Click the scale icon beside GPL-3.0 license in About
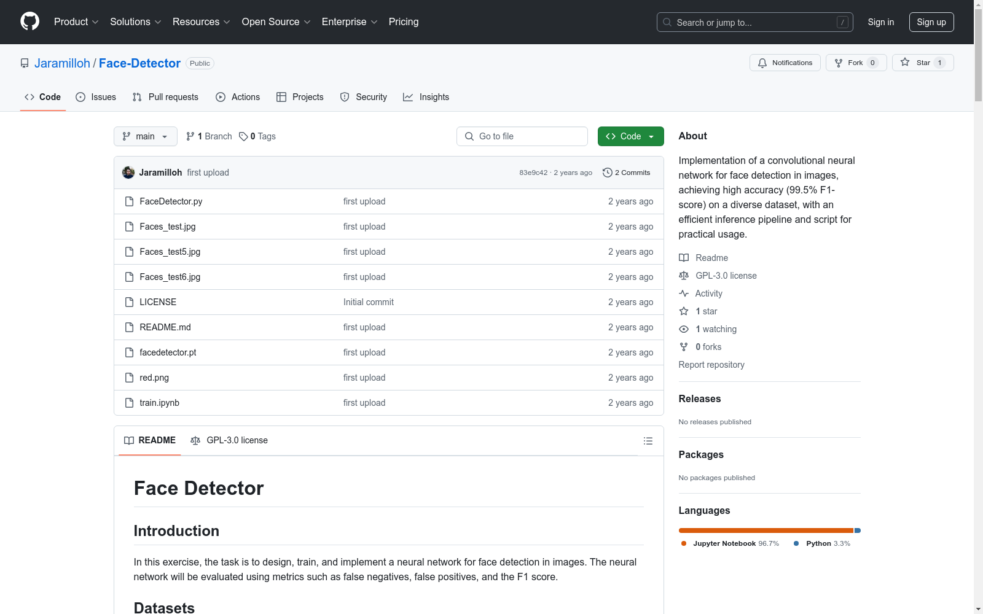The width and height of the screenshot is (983, 614). pos(684,276)
